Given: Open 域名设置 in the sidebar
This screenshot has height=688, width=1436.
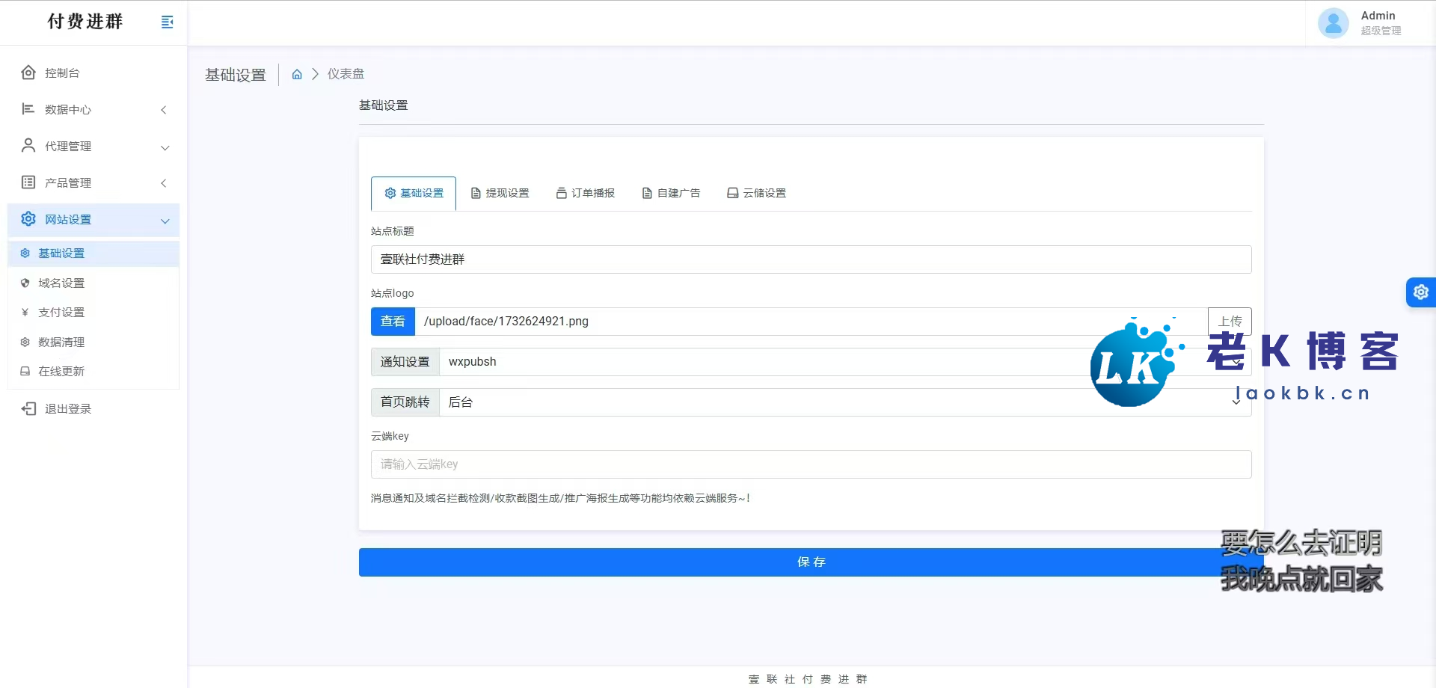Looking at the screenshot, I should (61, 283).
